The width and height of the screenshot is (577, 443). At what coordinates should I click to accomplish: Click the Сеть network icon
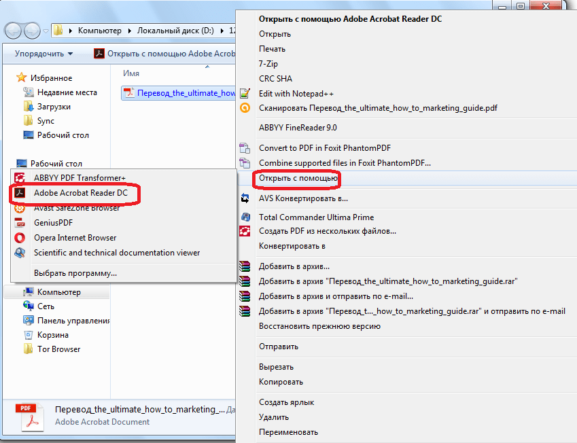point(29,306)
